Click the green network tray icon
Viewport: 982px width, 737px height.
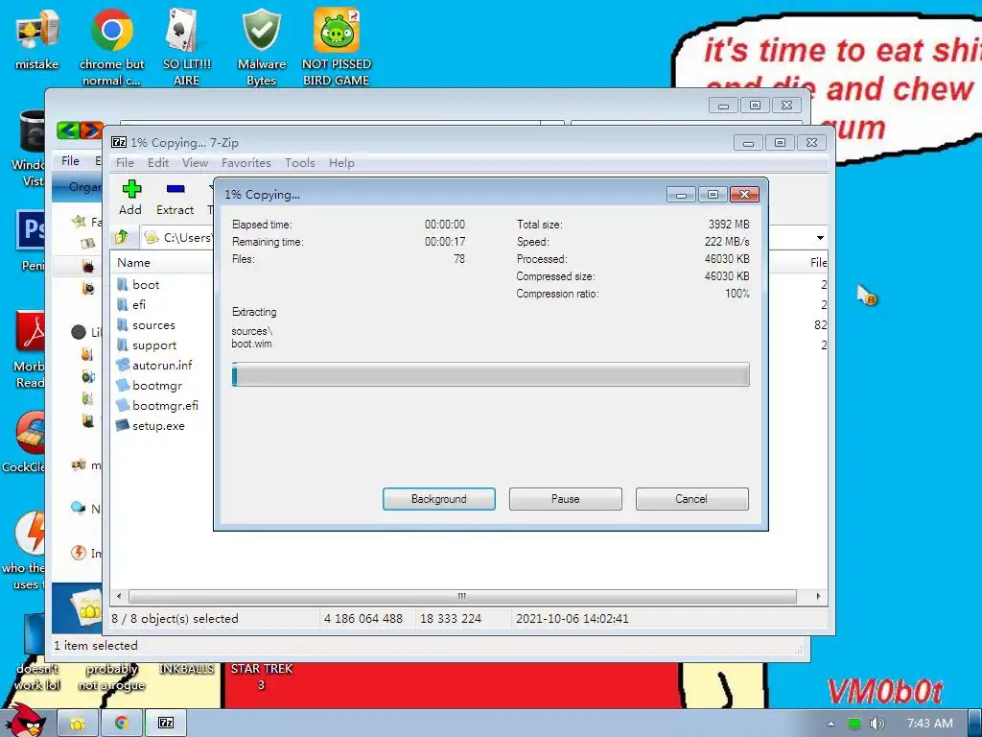click(x=854, y=724)
